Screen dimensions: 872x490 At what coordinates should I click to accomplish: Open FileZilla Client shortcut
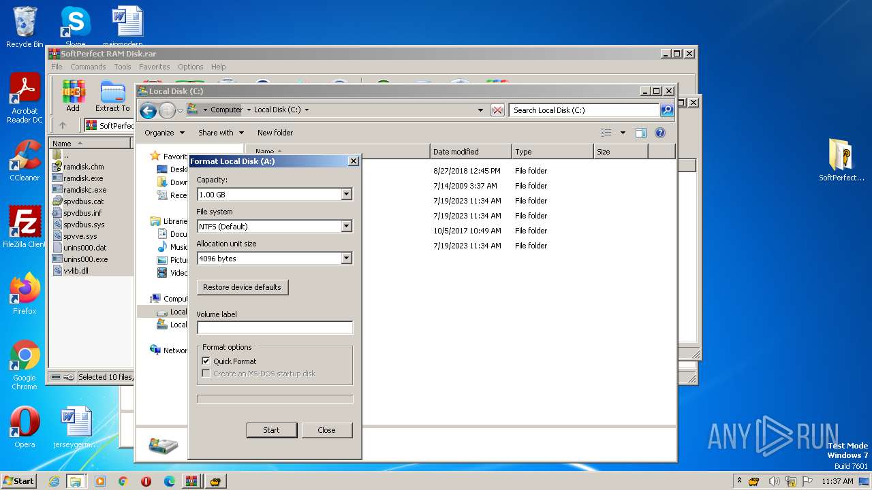click(x=25, y=227)
